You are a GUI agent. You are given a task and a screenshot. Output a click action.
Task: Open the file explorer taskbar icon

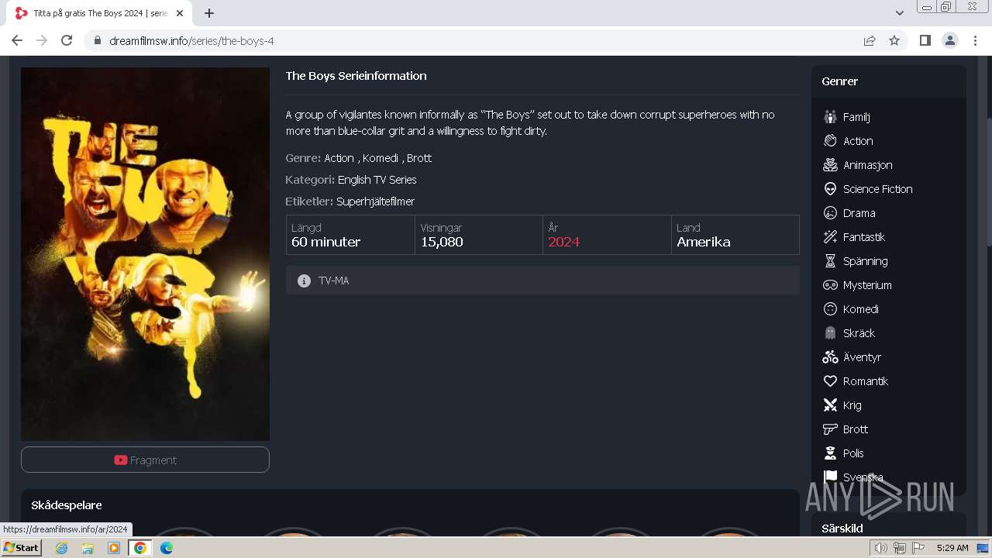(88, 548)
